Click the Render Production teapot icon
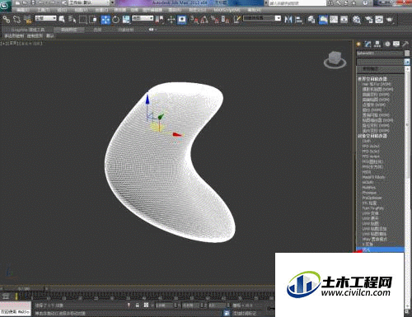This screenshot has width=412, height=317. coord(390,20)
